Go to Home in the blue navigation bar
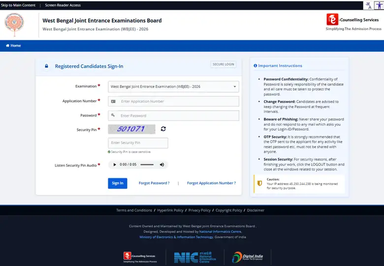 (x=13, y=46)
